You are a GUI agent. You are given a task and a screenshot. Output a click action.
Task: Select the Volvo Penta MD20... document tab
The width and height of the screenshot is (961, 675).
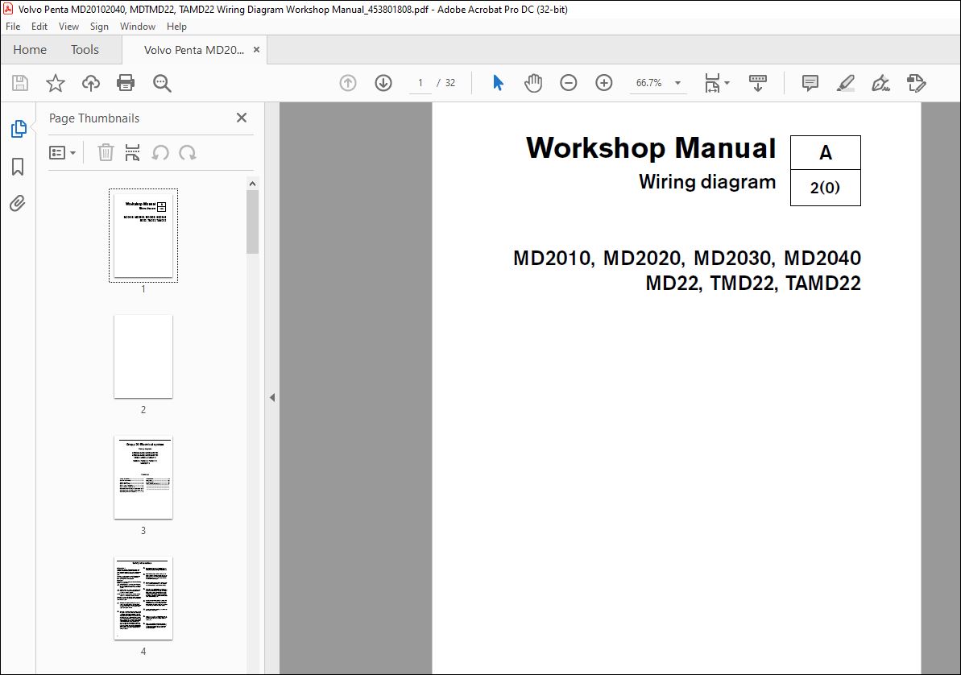point(193,50)
